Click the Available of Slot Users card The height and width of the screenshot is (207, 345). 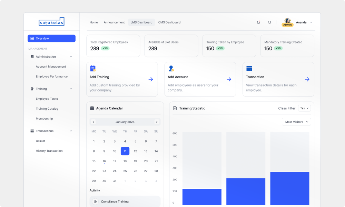[171, 46]
